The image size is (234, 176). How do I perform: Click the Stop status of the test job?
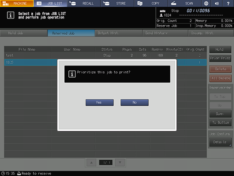pos(107,56)
